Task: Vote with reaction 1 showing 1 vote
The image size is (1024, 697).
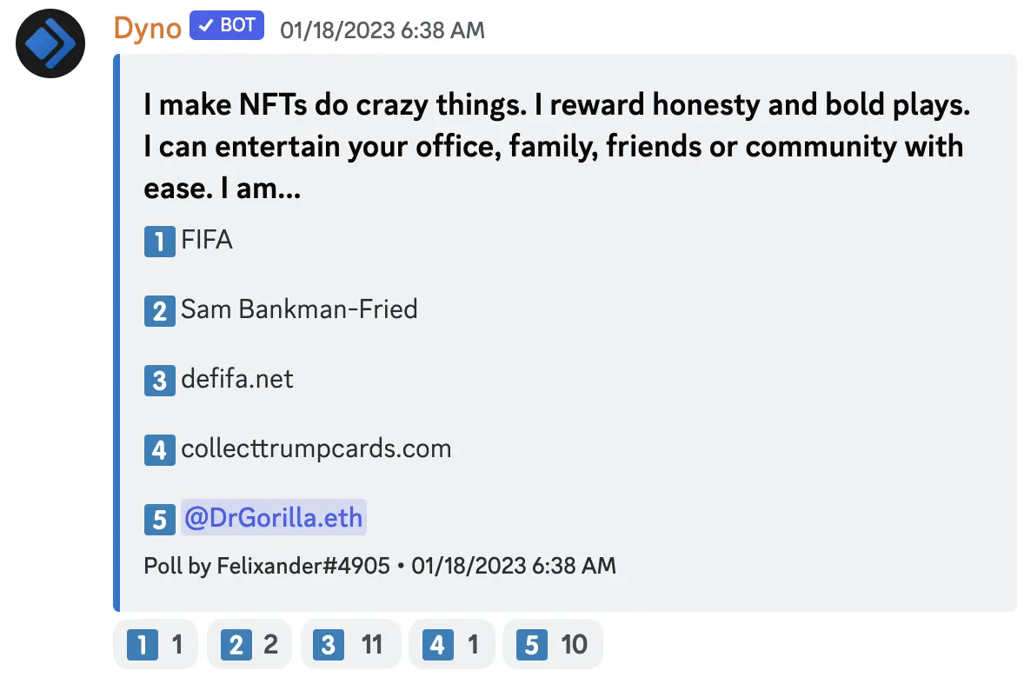Action: [x=156, y=645]
